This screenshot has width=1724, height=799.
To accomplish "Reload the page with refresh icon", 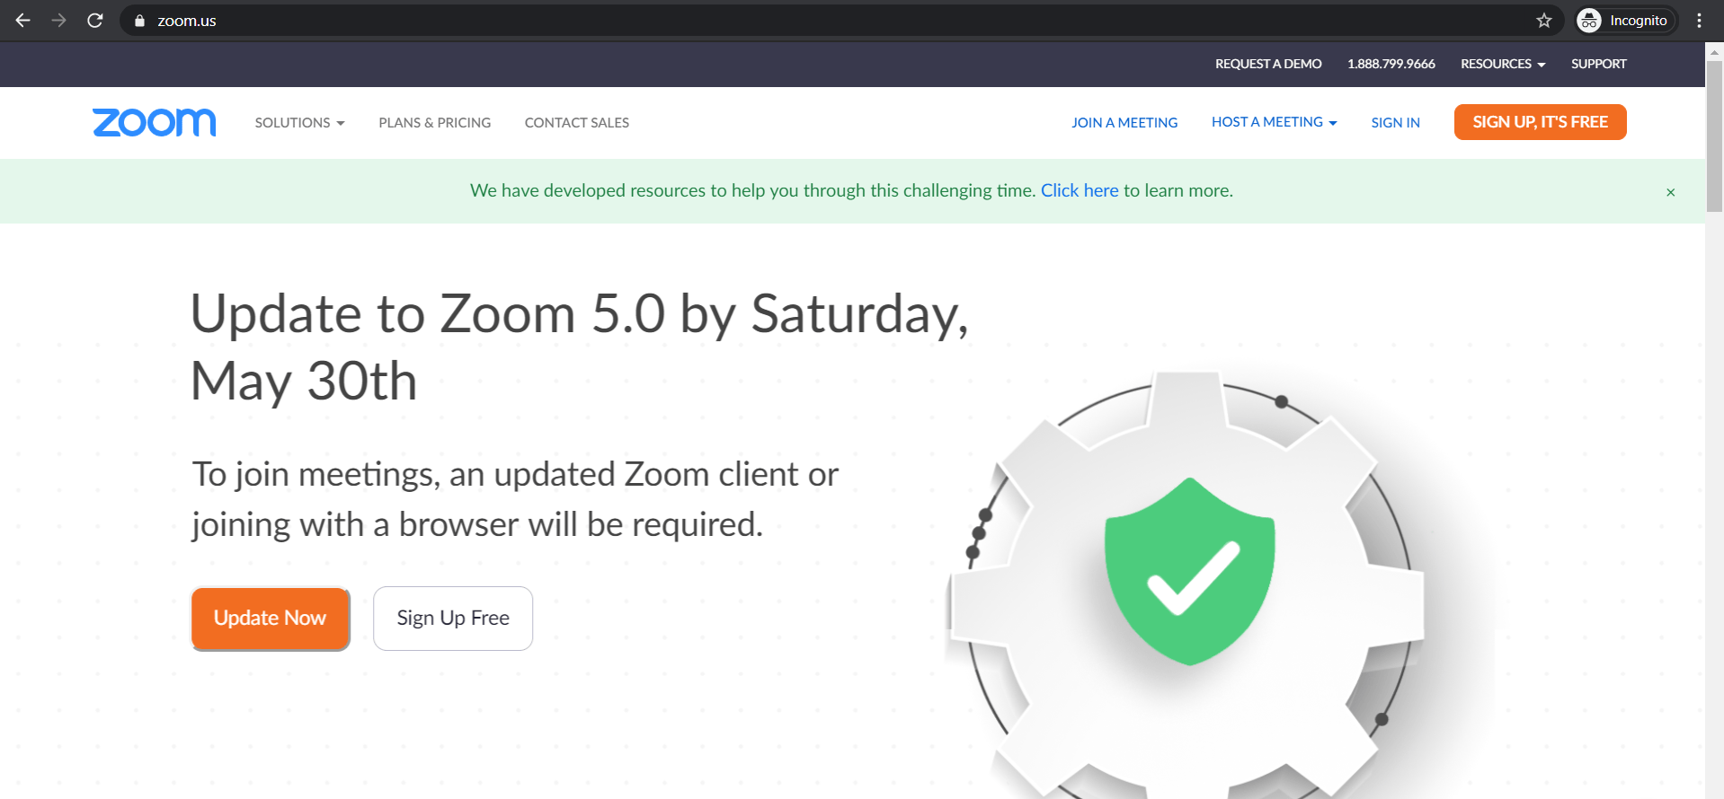I will pyautogui.click(x=95, y=21).
